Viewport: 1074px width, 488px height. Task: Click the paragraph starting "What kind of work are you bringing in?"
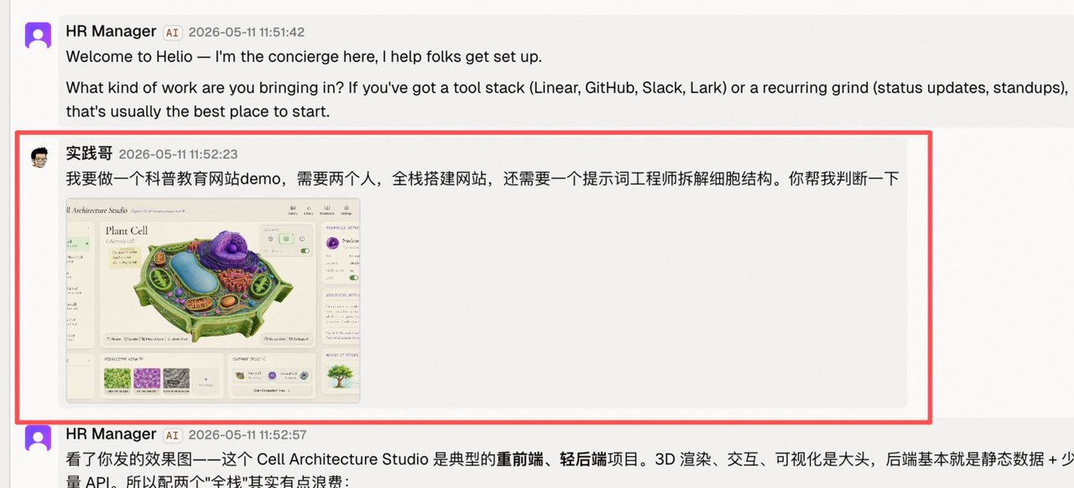coord(567,99)
